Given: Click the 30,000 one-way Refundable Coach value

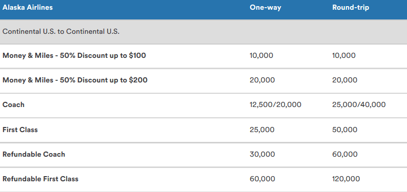Looking at the screenshot, I should coord(262,154).
